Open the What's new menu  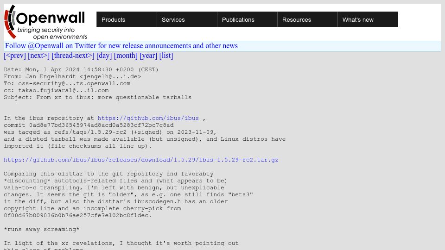[368, 19]
